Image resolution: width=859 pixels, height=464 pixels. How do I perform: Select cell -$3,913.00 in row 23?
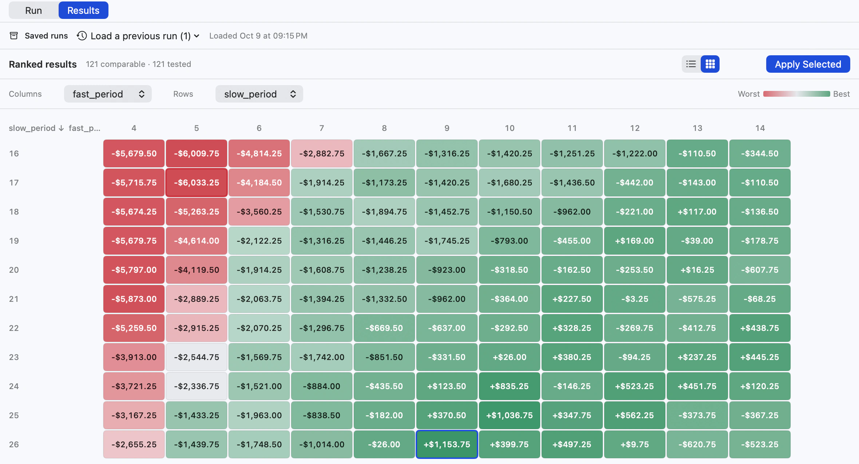click(134, 357)
